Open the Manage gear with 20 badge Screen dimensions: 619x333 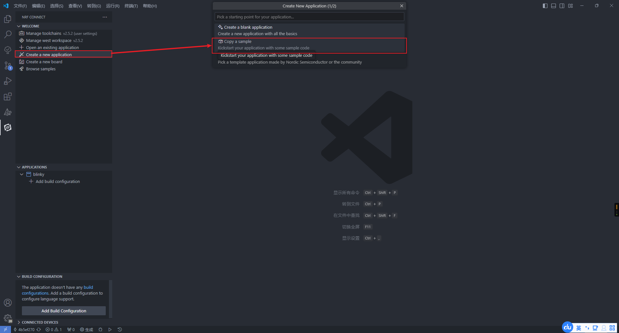click(8, 318)
